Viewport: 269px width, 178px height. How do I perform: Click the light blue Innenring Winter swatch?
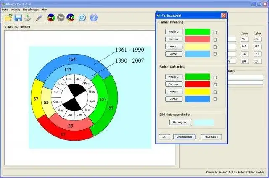[x=198, y=54]
